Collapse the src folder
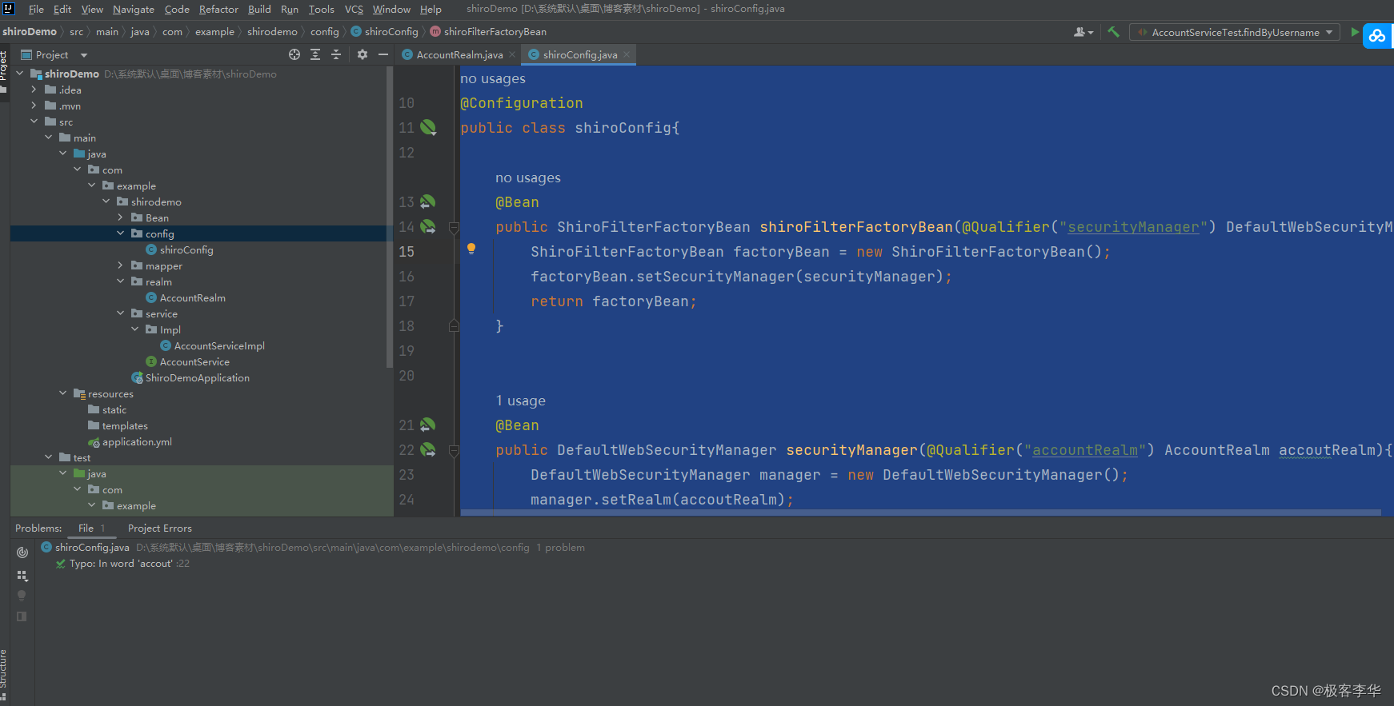This screenshot has height=706, width=1394. click(x=34, y=122)
